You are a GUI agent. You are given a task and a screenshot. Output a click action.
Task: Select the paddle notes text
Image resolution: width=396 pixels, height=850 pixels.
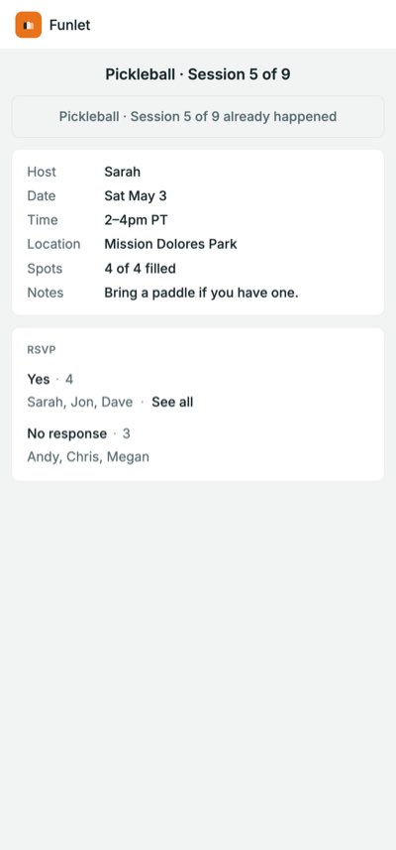coord(201,293)
